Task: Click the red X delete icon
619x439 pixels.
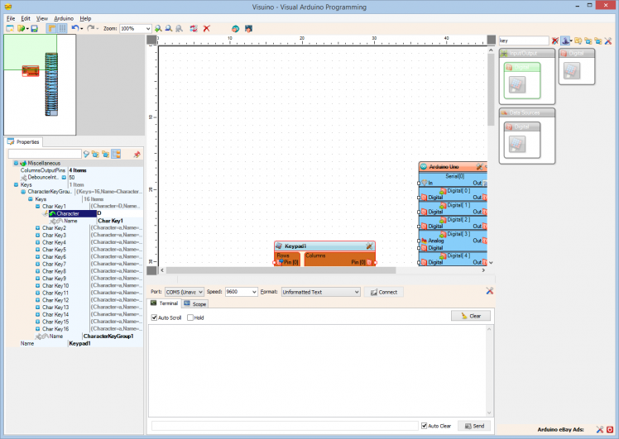Action: click(x=206, y=28)
